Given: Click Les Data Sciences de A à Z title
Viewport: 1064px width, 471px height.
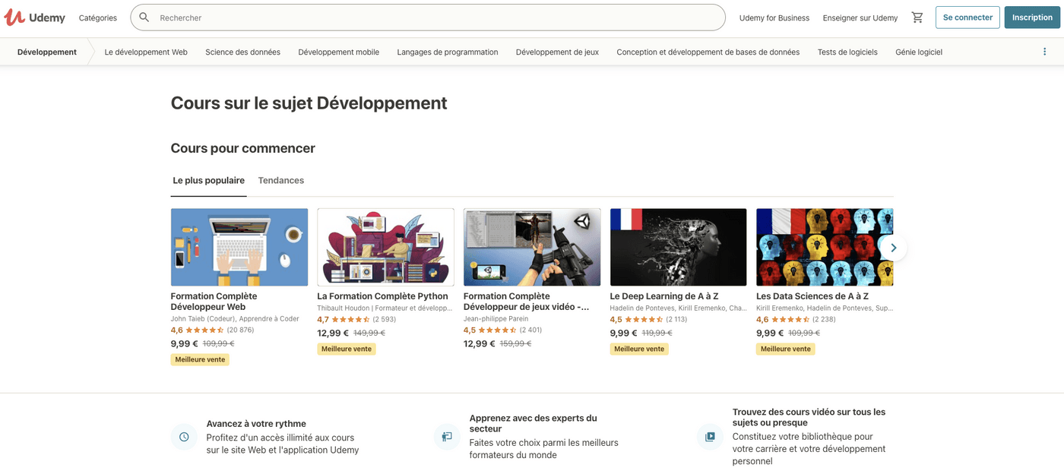Looking at the screenshot, I should tap(812, 296).
